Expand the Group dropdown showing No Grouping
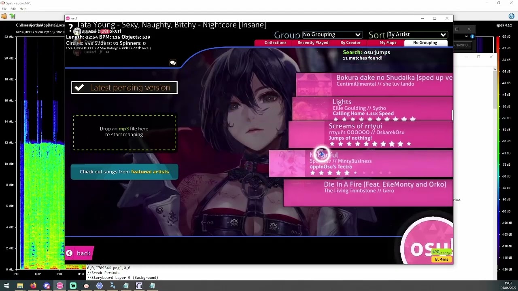 [x=332, y=35]
